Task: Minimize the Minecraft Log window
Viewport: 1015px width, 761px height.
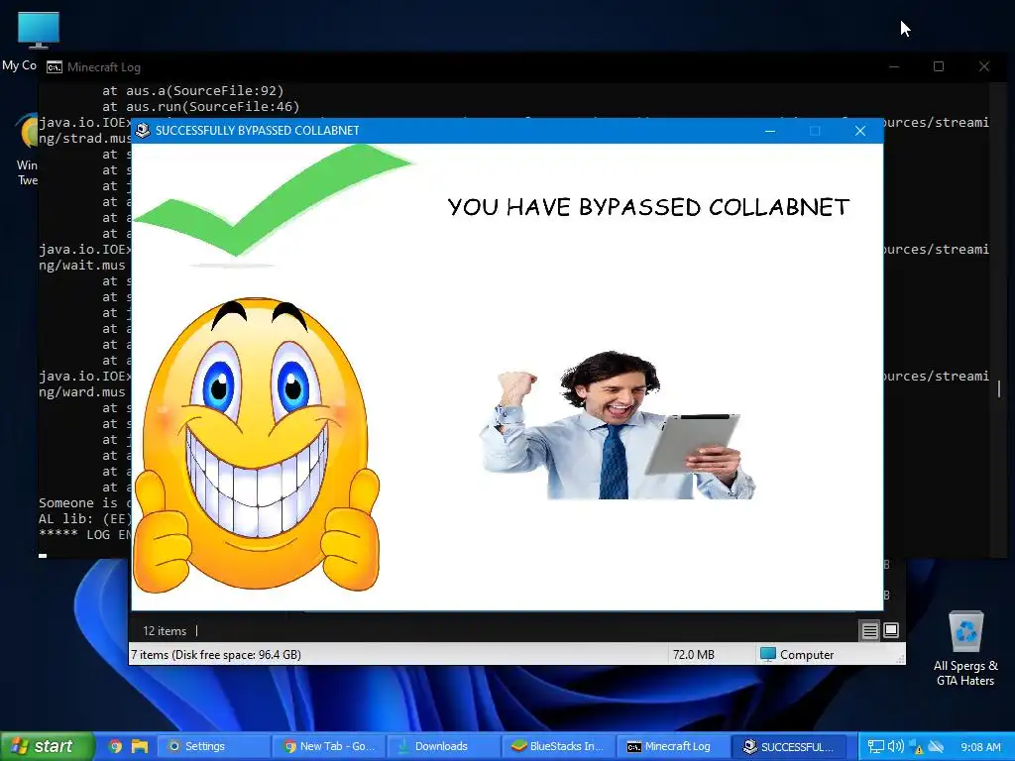Action: (894, 66)
